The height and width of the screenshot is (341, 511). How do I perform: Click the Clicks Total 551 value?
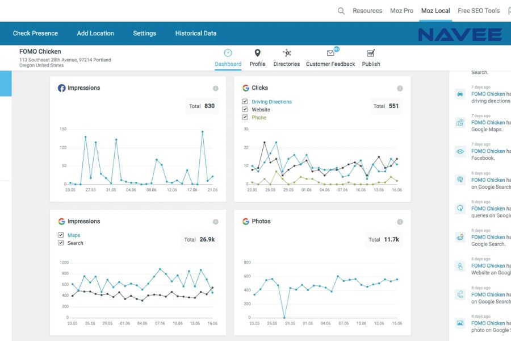(x=393, y=106)
